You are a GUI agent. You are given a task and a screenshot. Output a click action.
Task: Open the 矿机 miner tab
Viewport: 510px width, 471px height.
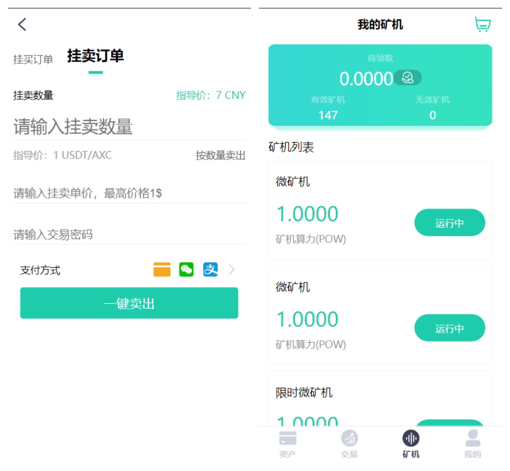(411, 444)
